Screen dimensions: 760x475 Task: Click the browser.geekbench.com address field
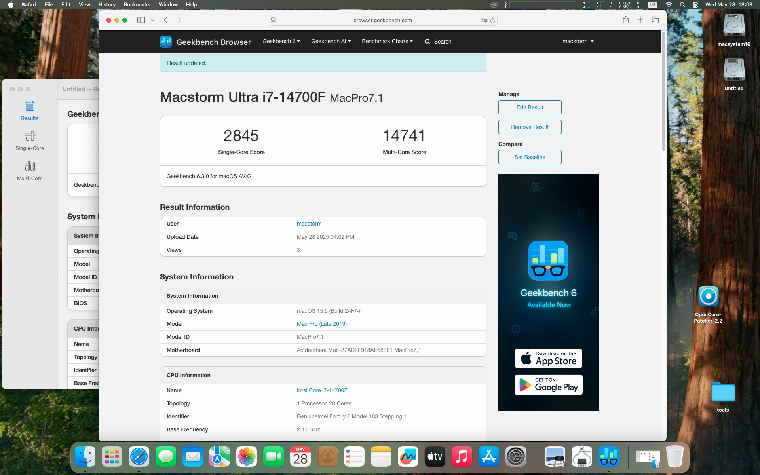[382, 21]
